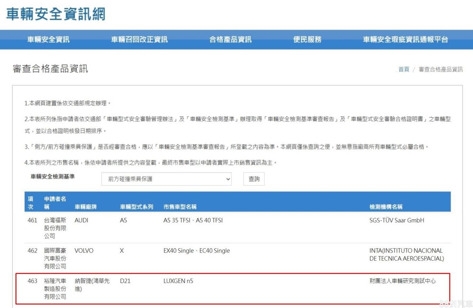Image resolution: width=473 pixels, height=308 pixels.
Task: Click the A5 series cell
Action: [x=123, y=220]
